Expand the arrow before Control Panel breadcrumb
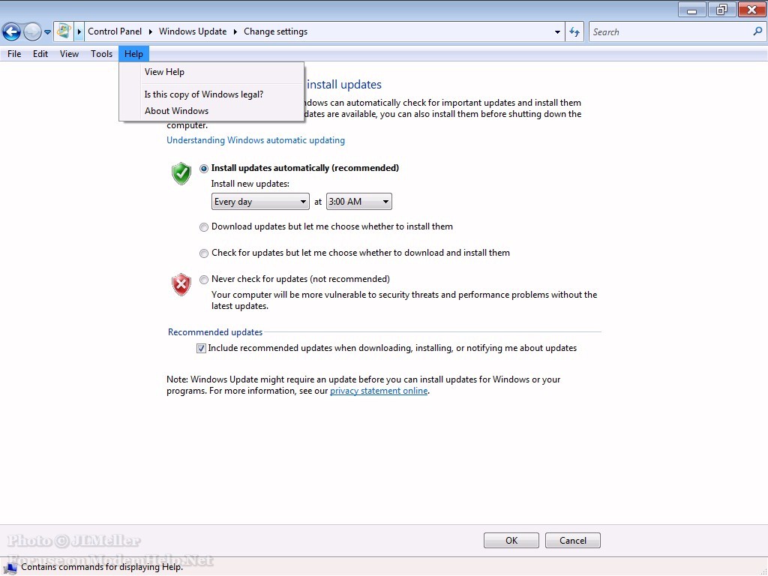This screenshot has height=576, width=768. tap(79, 31)
